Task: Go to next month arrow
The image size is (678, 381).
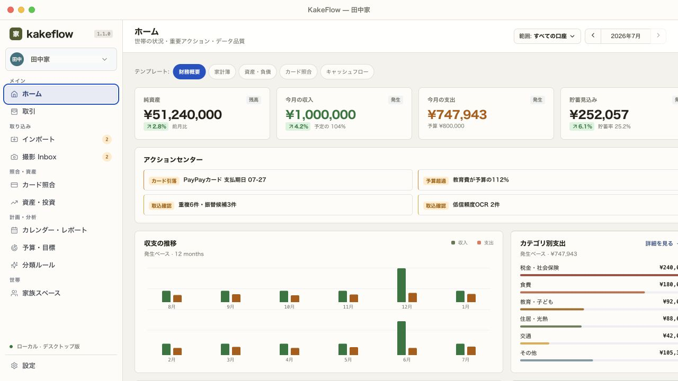Action: click(x=658, y=36)
